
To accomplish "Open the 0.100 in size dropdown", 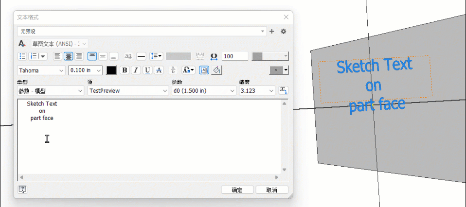I will pyautogui.click(x=85, y=70).
